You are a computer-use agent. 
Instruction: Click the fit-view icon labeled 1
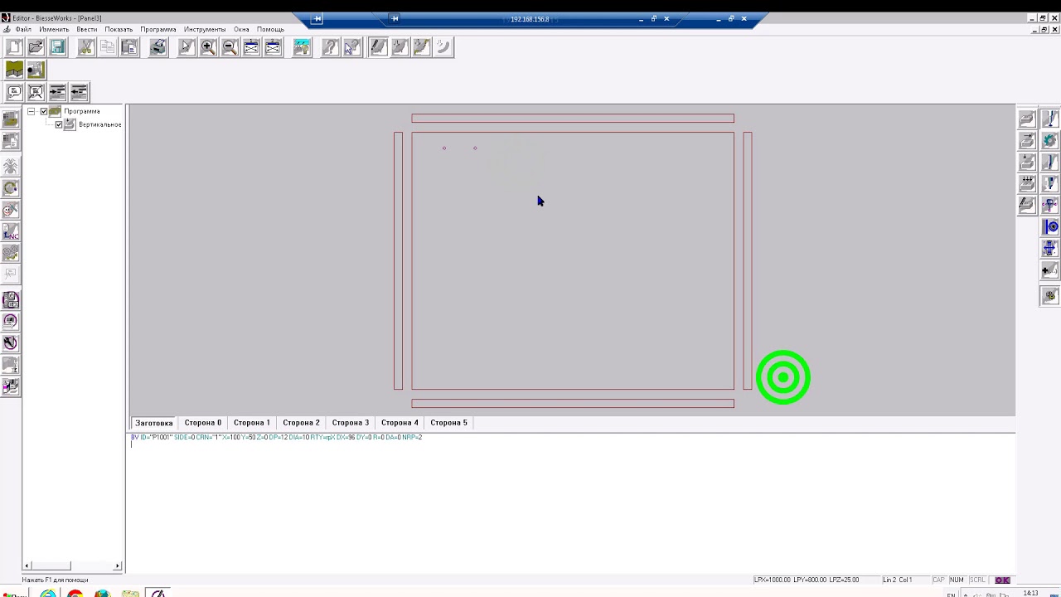251,47
